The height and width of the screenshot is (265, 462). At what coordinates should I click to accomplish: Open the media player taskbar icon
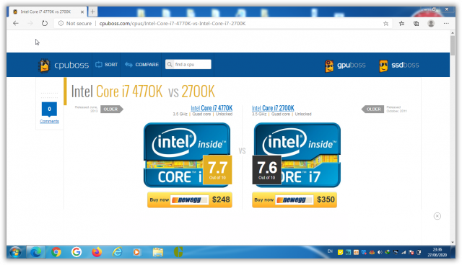coord(136,252)
